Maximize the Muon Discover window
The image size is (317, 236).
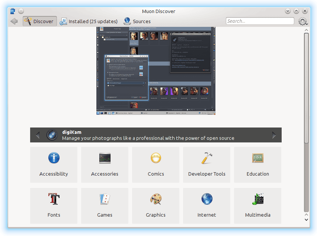[x=297, y=11]
